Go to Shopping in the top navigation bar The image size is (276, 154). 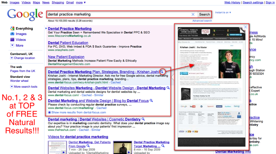[58, 2]
